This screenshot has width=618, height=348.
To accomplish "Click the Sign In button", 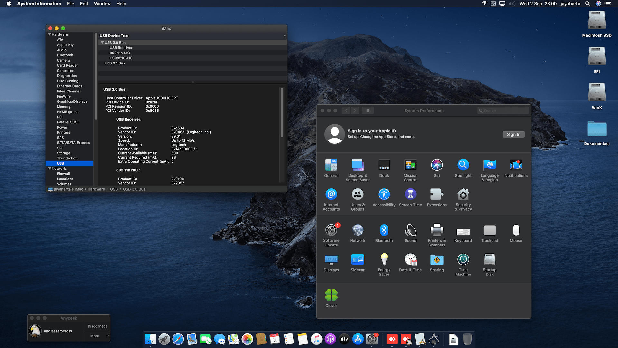I will click(513, 134).
